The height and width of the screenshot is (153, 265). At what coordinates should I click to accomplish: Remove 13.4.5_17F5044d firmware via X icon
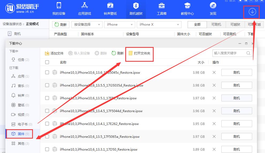coord(214,111)
